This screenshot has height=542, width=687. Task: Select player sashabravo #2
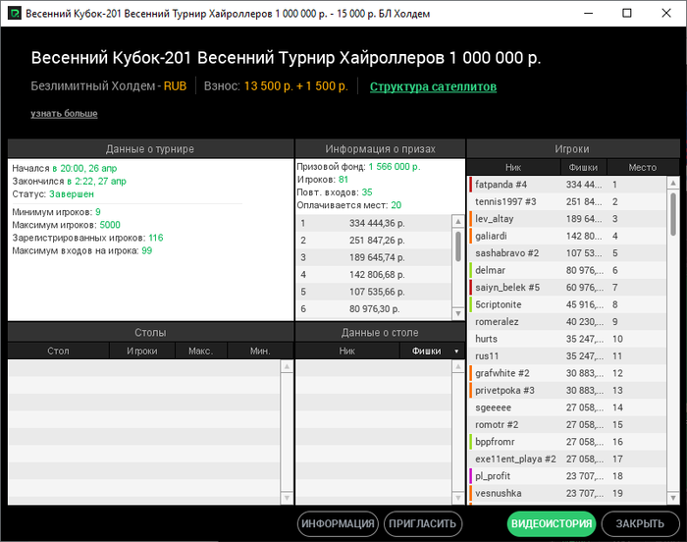(x=567, y=253)
